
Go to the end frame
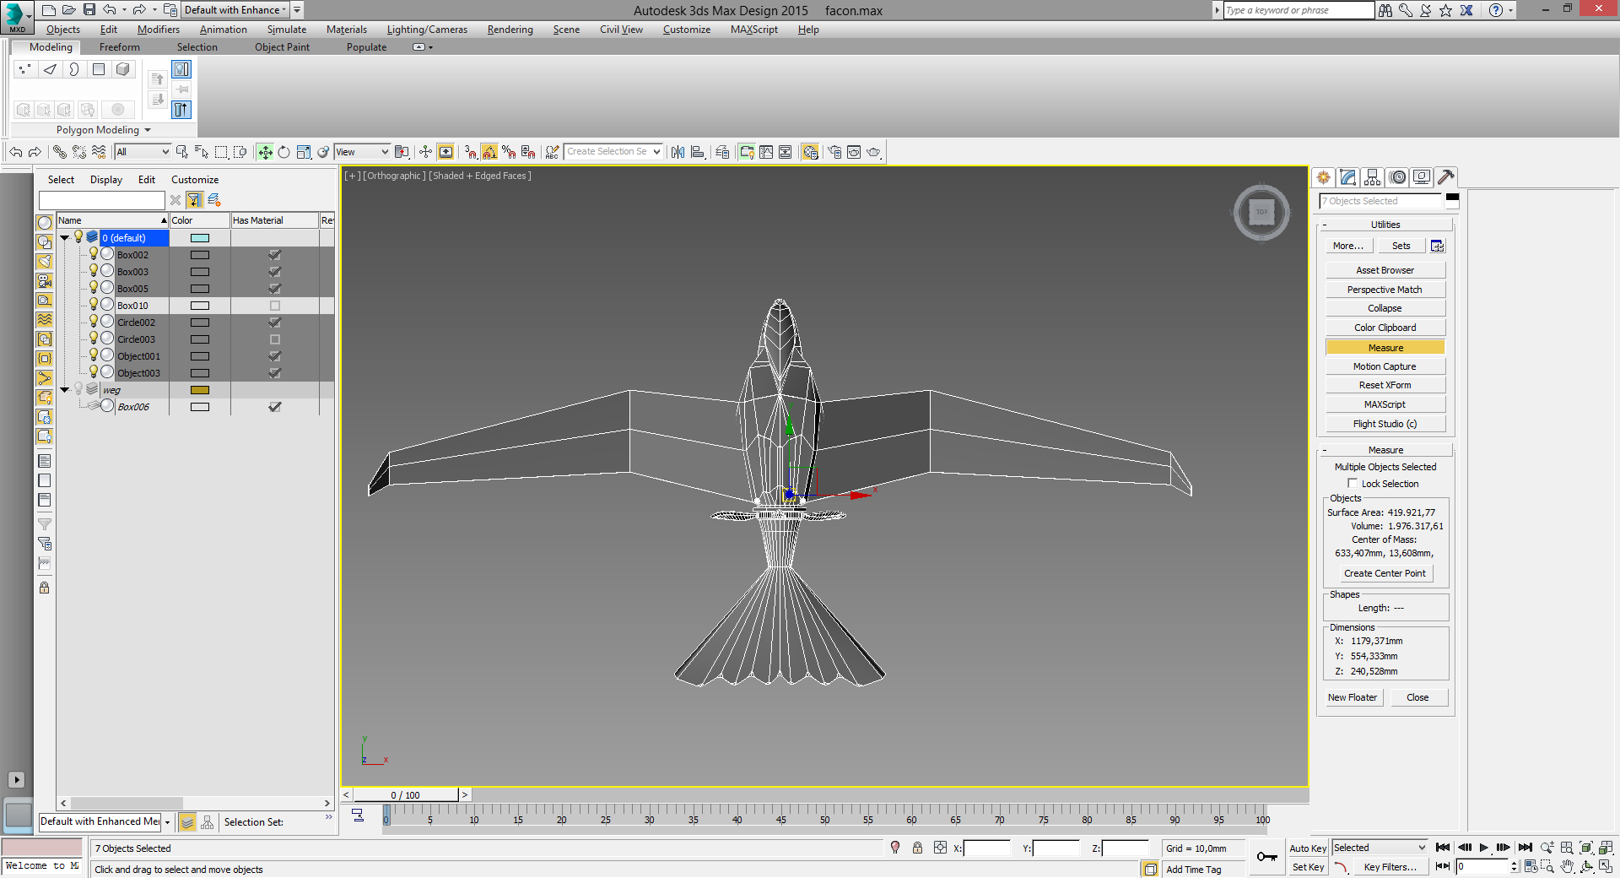1525,848
